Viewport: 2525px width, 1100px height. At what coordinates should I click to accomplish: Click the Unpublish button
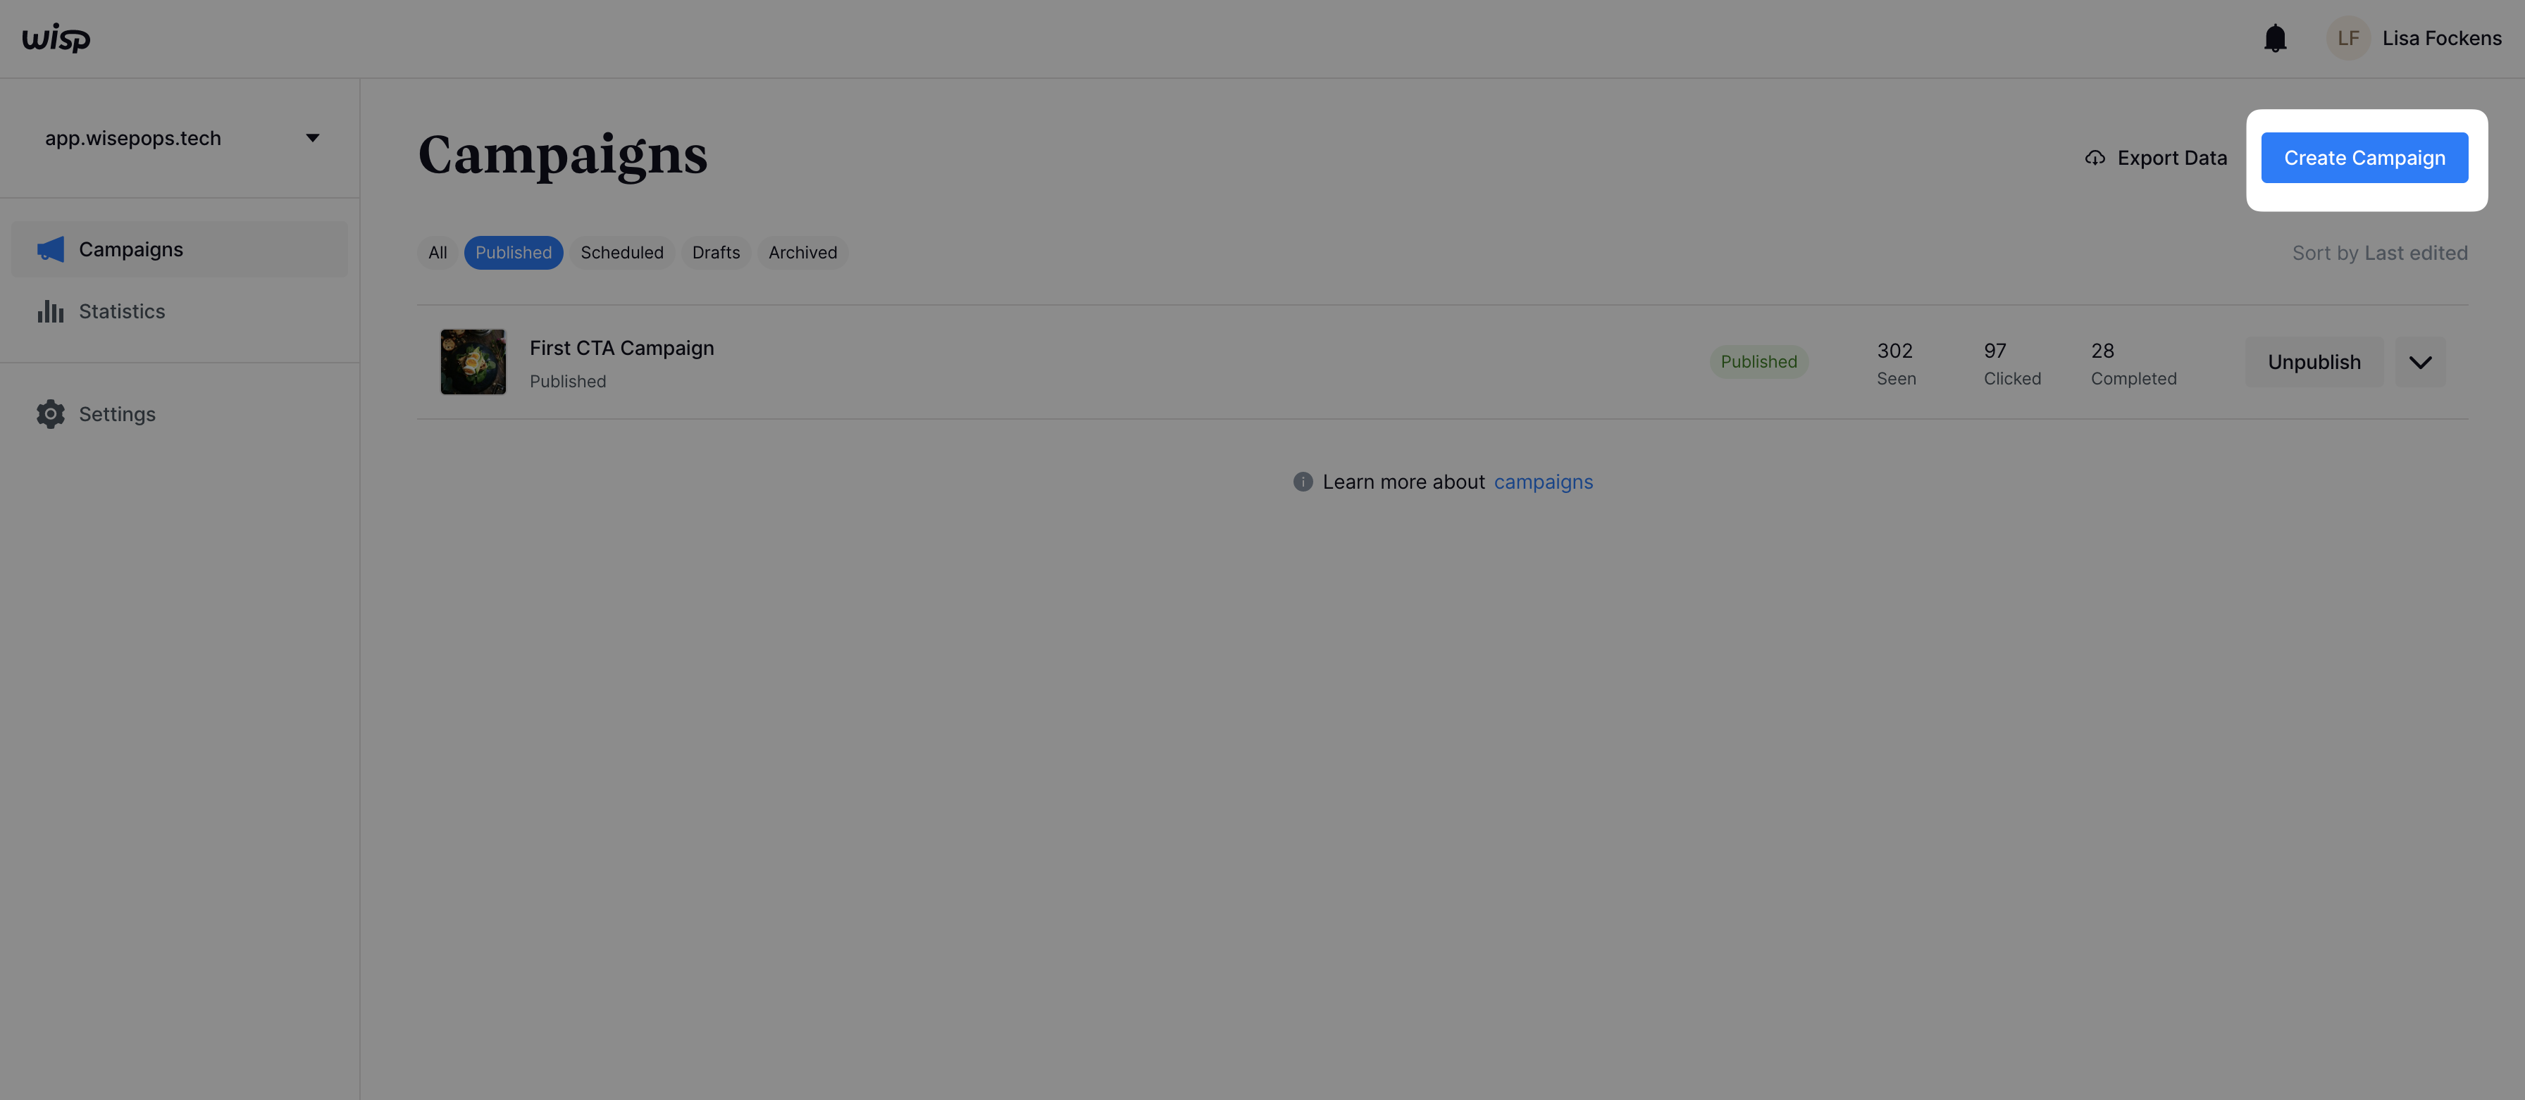2314,361
